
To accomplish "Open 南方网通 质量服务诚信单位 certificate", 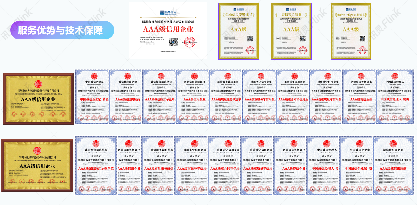I will (225, 97).
